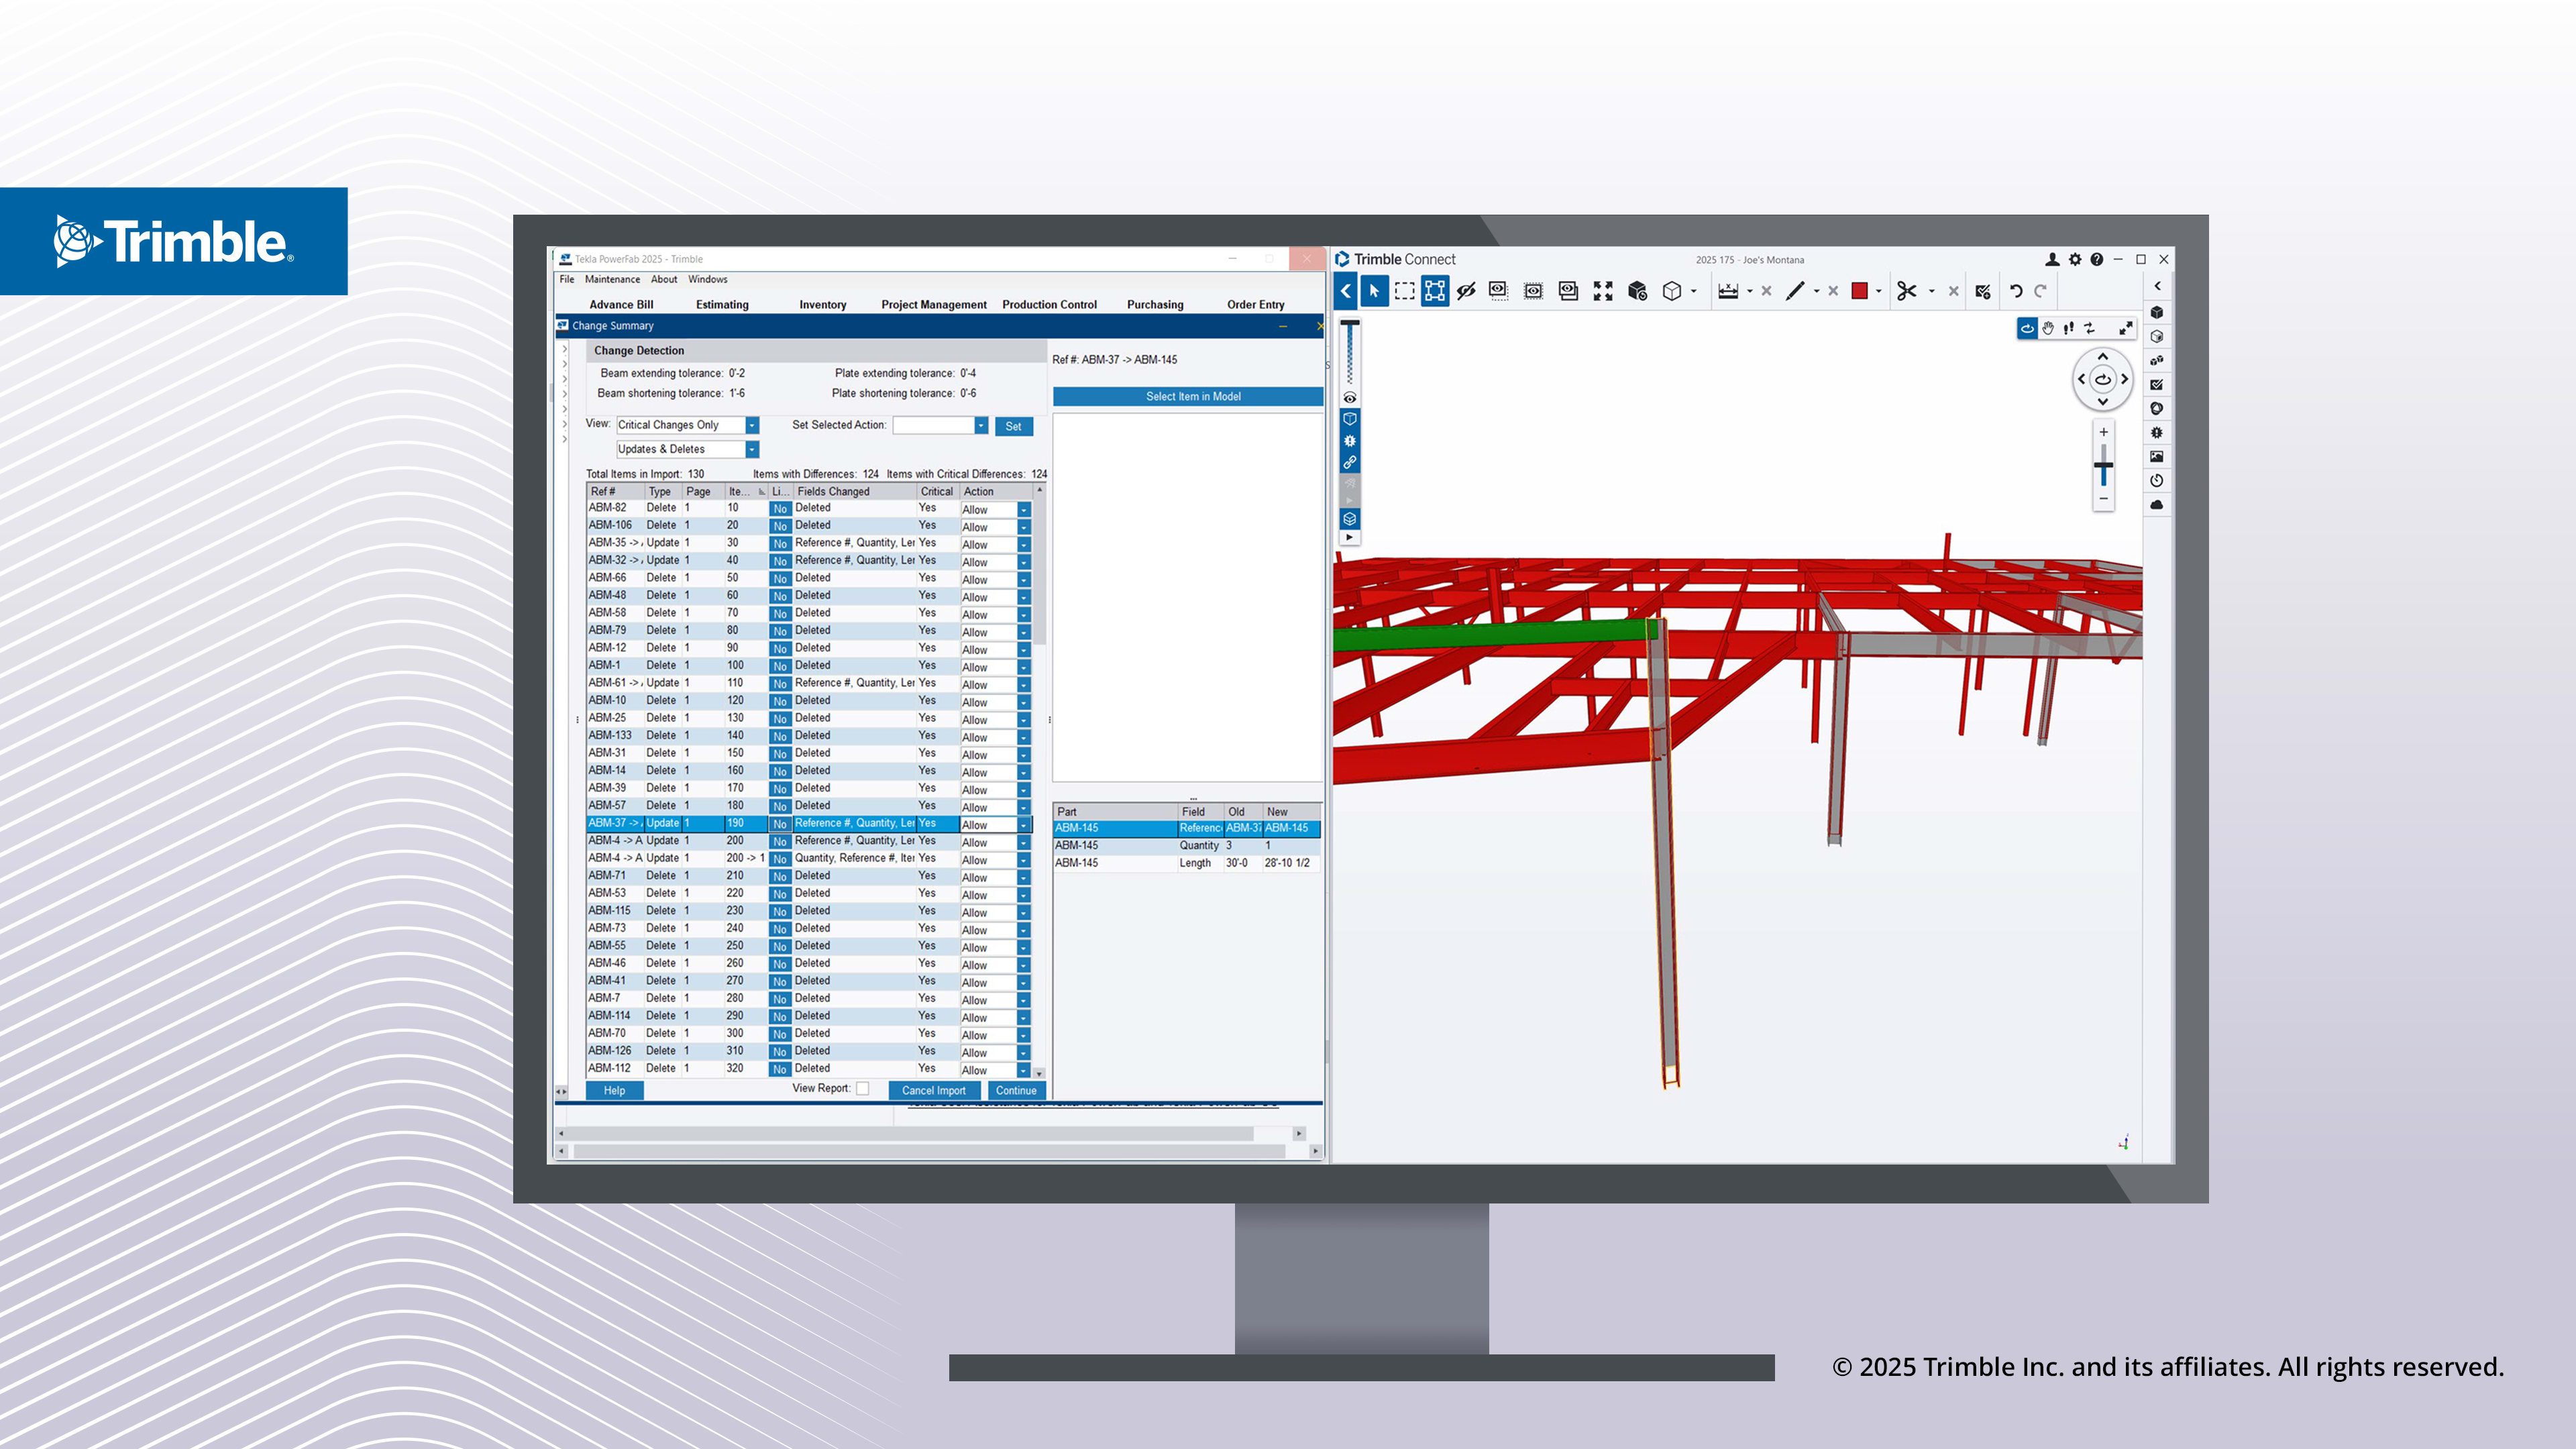Expand the clip plane scissors dropdown arrow
The height and width of the screenshot is (1449, 2576).
click(x=1931, y=292)
